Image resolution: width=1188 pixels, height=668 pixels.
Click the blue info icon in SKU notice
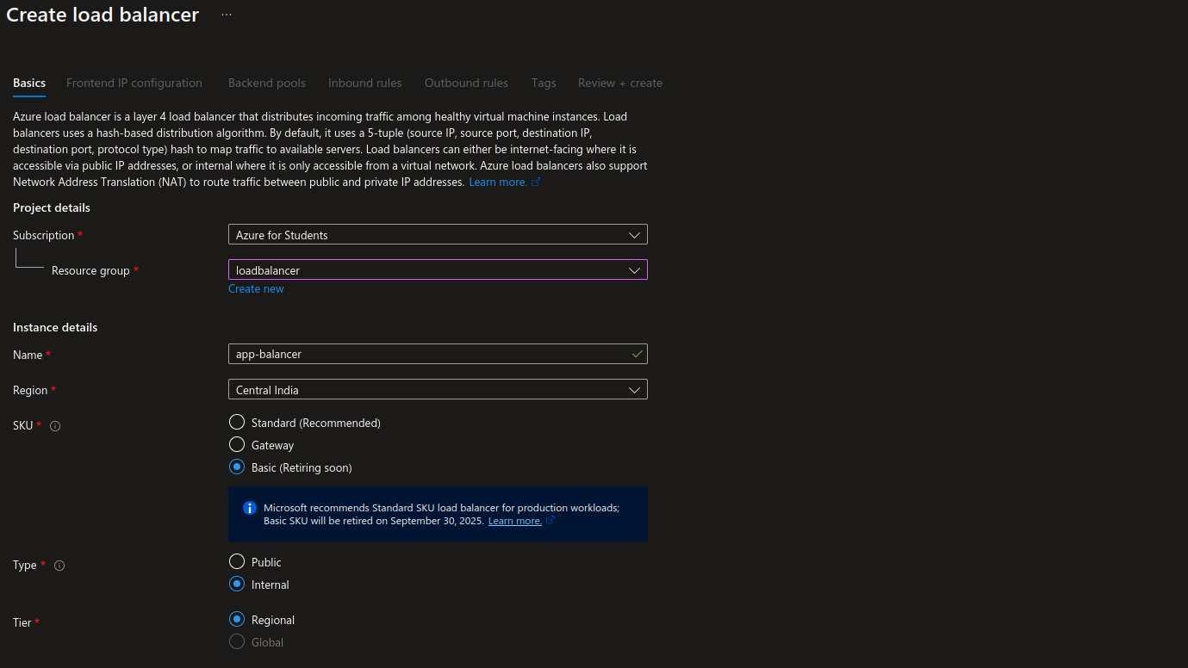(250, 508)
